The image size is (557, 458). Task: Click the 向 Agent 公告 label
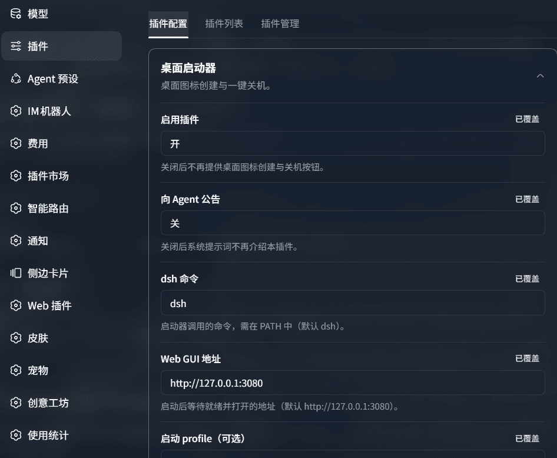190,199
